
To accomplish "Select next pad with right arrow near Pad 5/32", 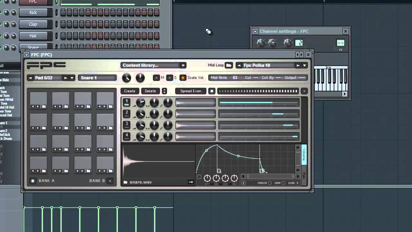I will [x=66, y=78].
